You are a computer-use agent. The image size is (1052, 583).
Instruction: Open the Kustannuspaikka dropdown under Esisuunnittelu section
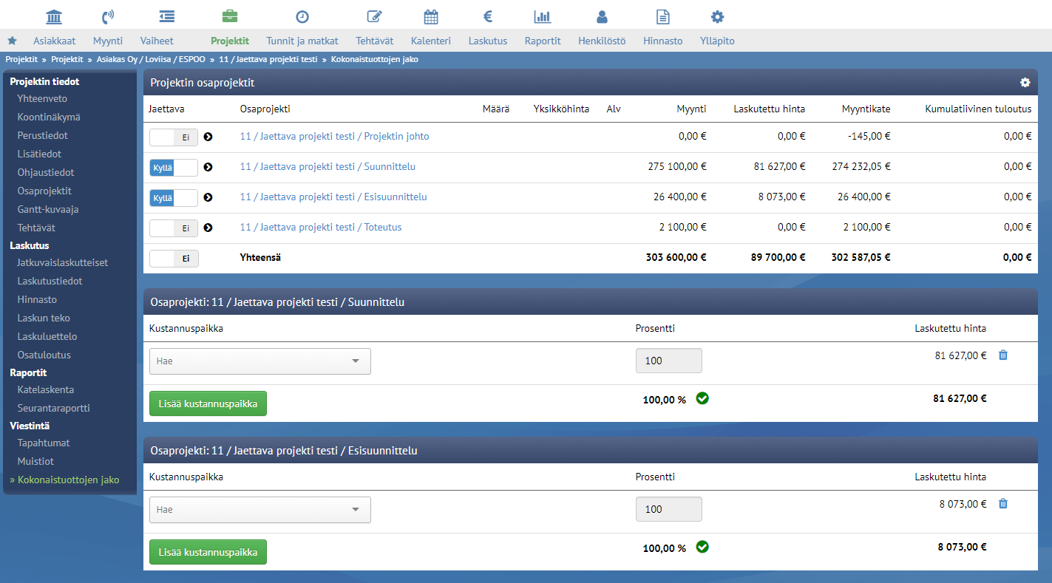(x=260, y=510)
